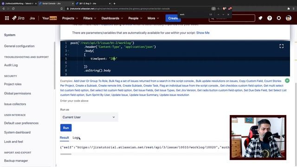Open the Help question mark icon
297x167 pixels.
(270, 18)
